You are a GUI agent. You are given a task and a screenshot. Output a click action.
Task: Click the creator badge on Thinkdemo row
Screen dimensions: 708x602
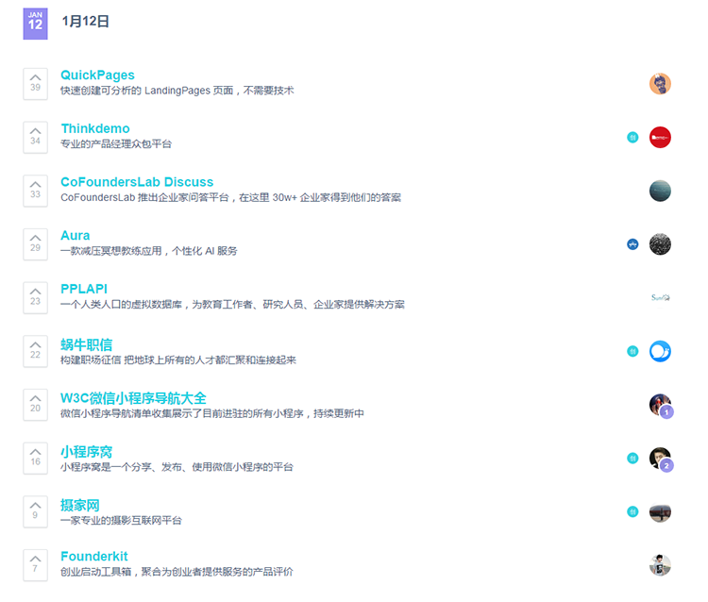coord(632,137)
